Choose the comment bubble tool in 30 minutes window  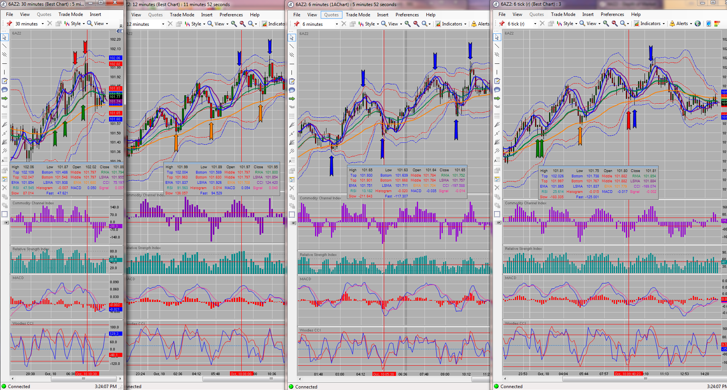point(5,90)
